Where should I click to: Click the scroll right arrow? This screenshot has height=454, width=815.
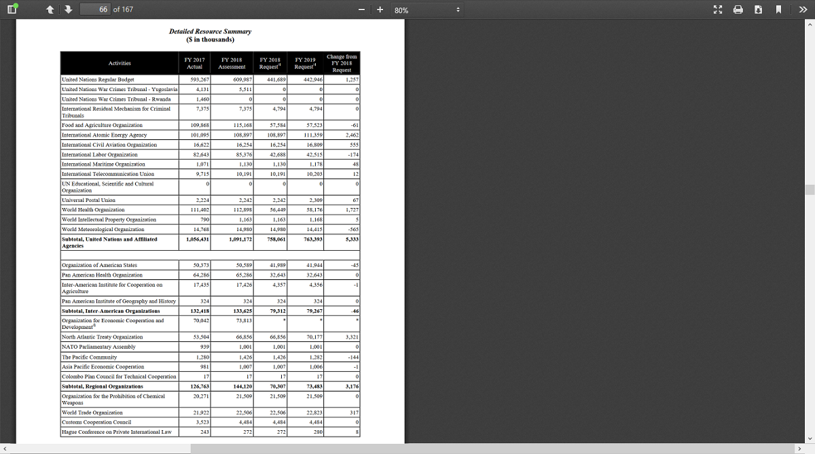[799, 449]
